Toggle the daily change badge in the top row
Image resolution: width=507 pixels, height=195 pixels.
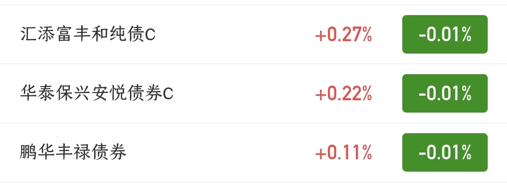[445, 34]
